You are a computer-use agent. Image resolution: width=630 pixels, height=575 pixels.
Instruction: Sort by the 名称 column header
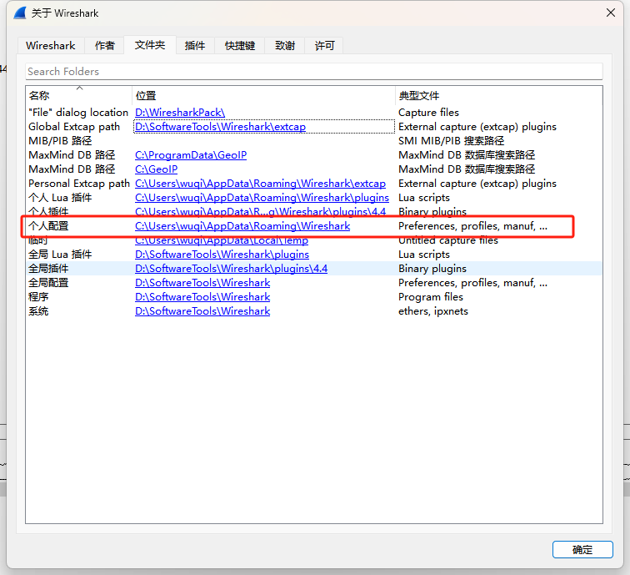click(x=78, y=95)
